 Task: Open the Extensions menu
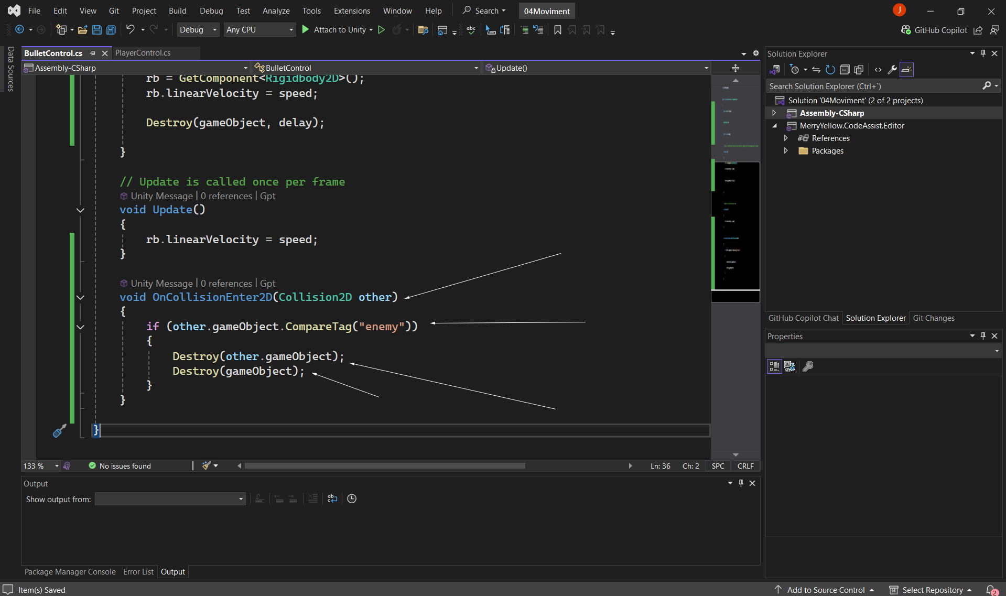coord(351,10)
